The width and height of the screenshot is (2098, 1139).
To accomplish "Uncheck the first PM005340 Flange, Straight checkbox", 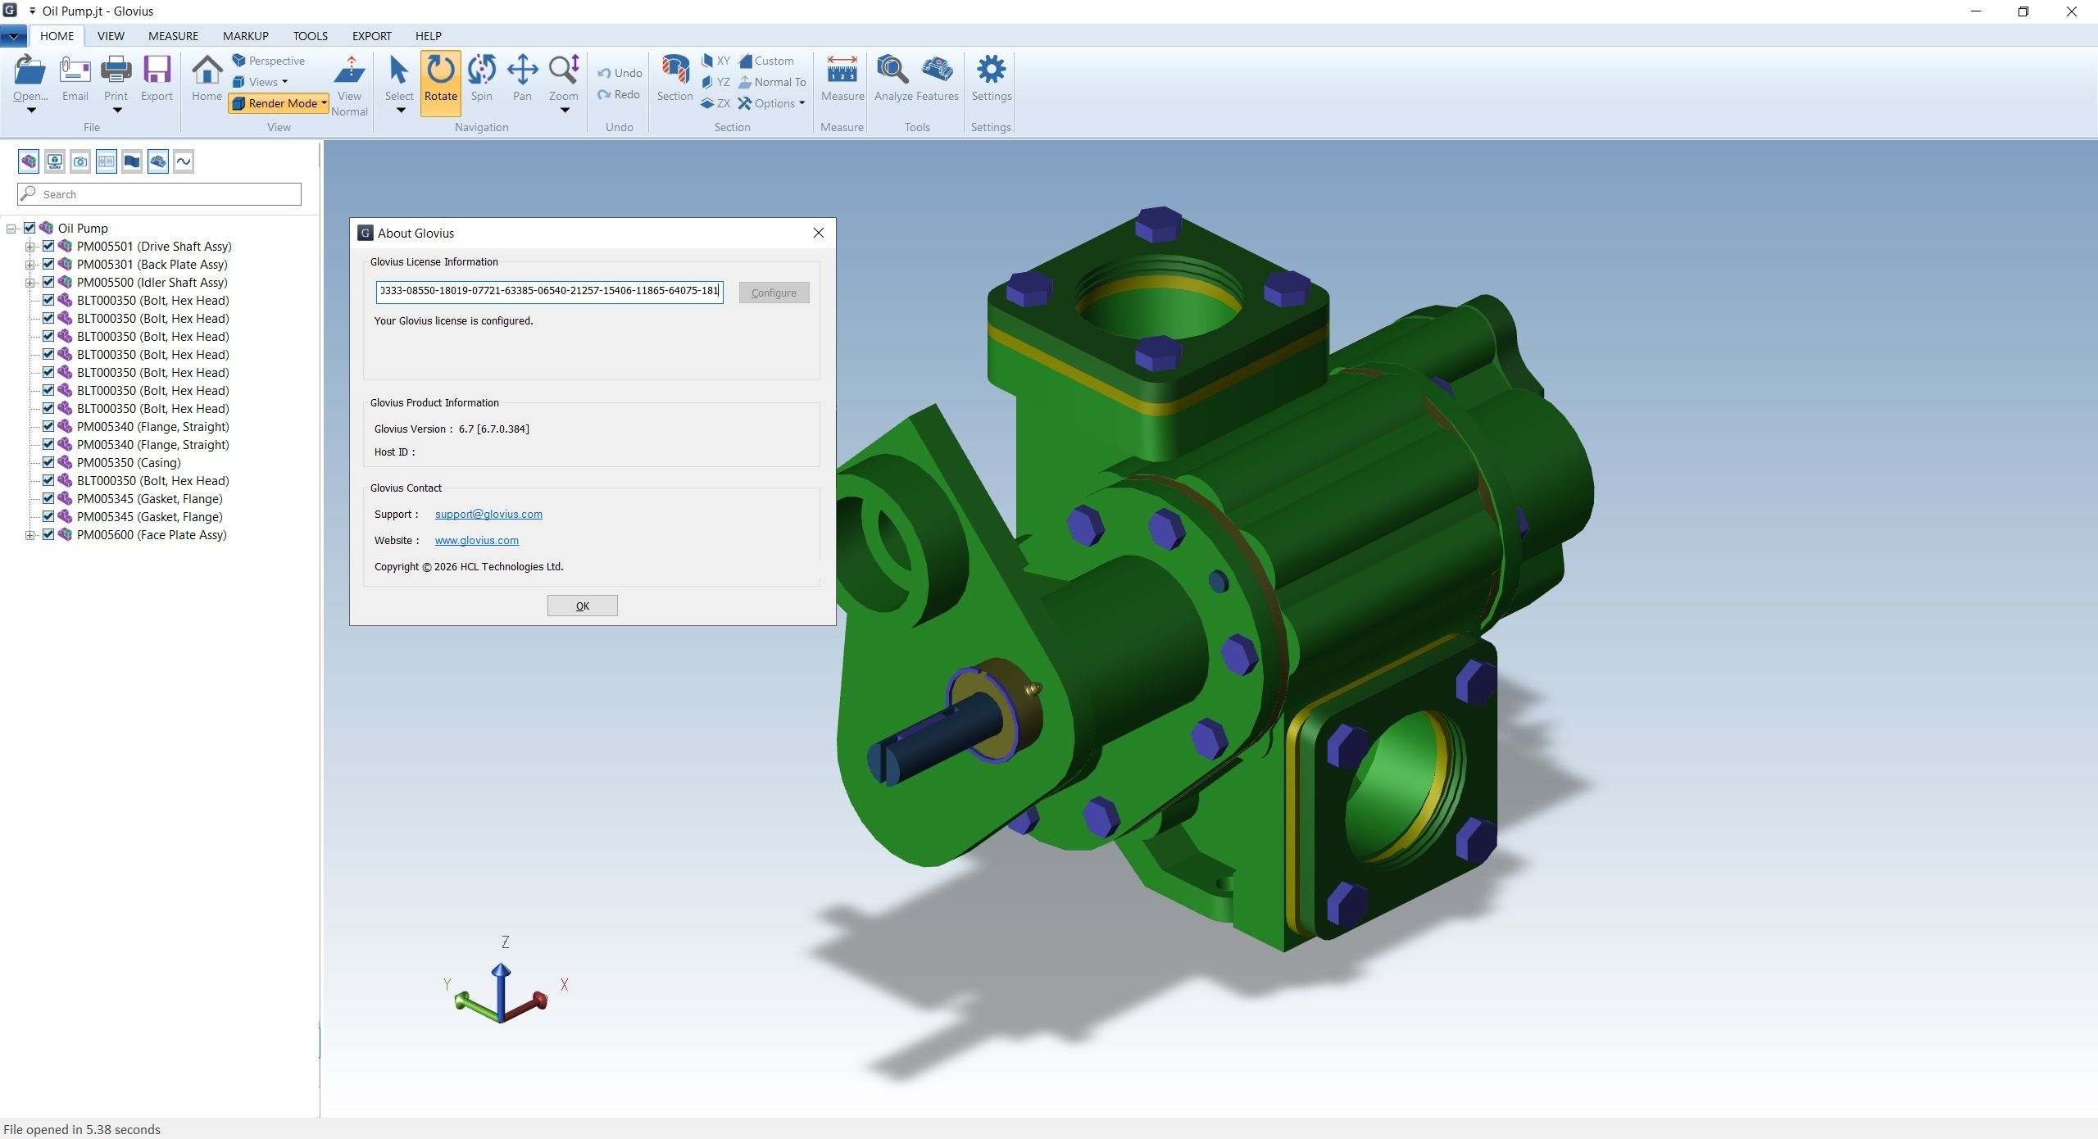I will tap(48, 426).
